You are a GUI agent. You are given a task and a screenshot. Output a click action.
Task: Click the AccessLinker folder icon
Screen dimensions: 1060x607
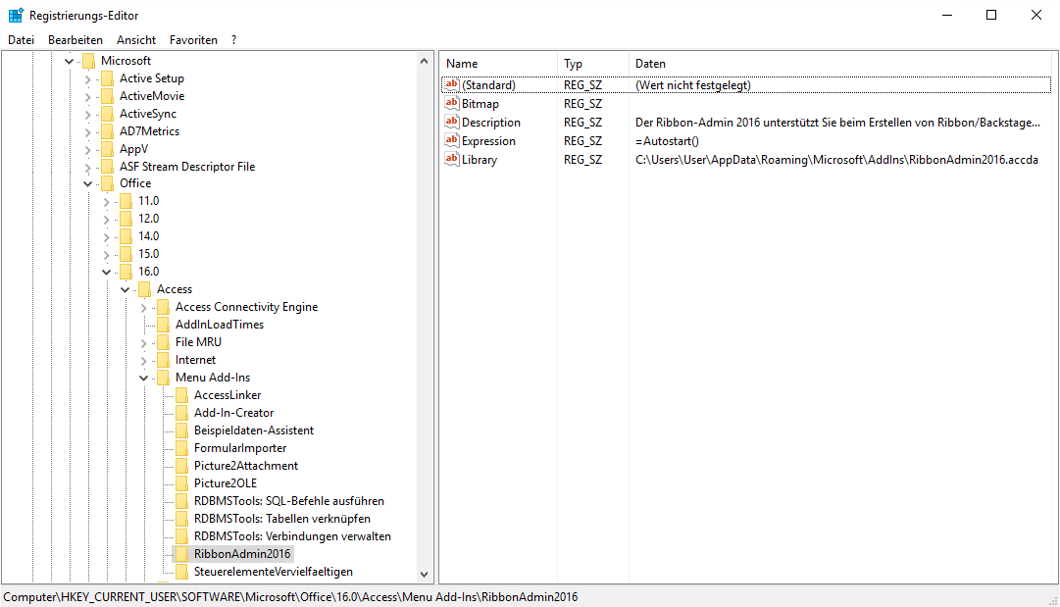pyautogui.click(x=181, y=395)
